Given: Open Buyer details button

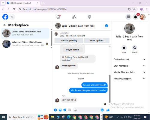Looking at the screenshot, I should [x=73, y=49].
